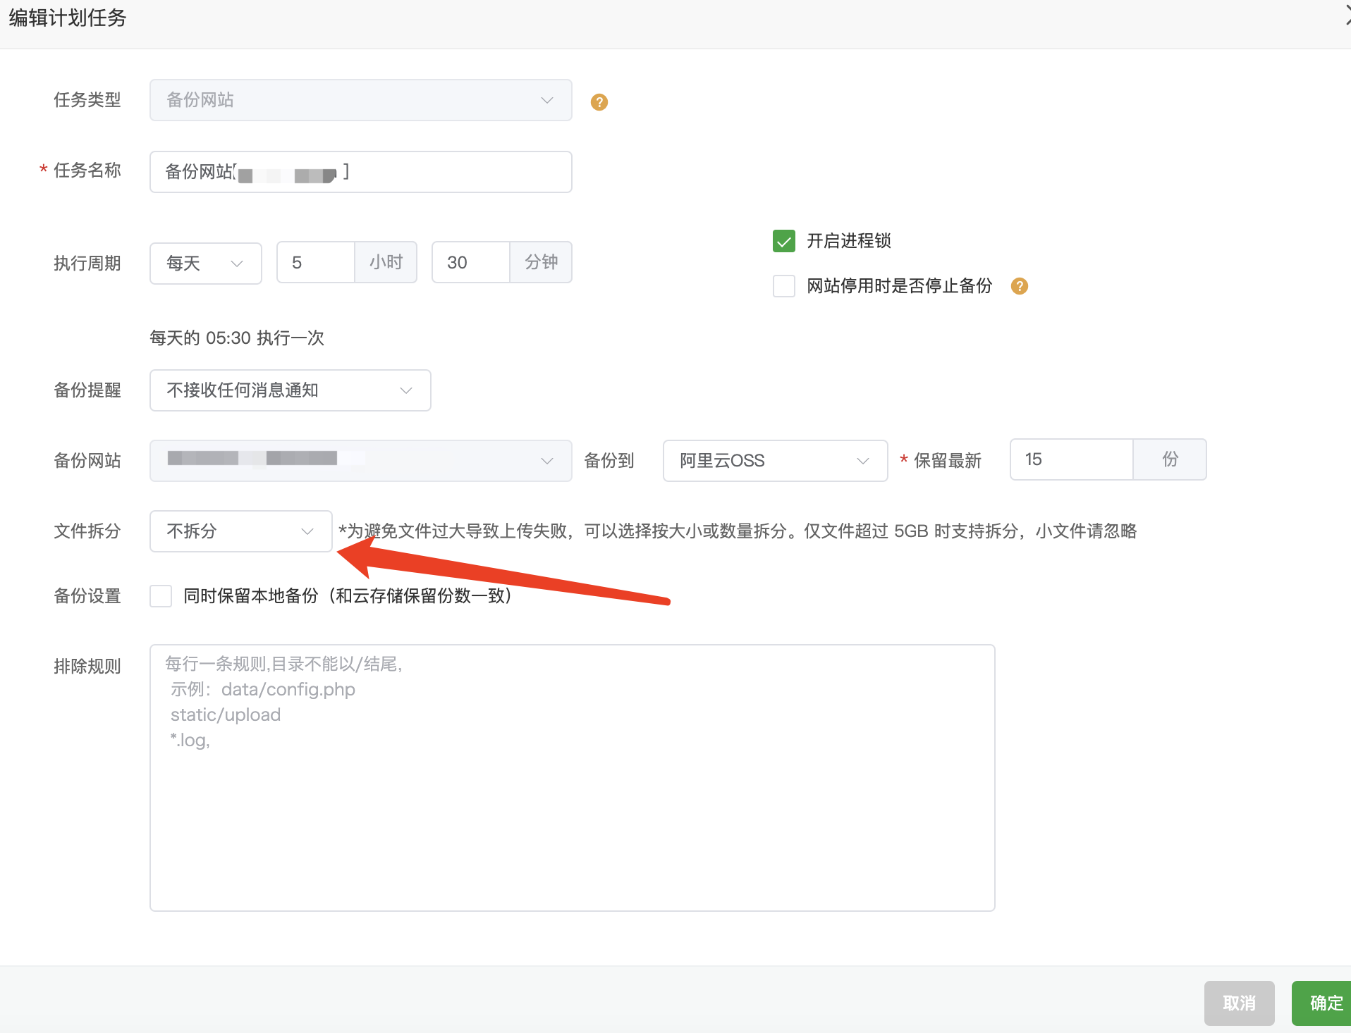Click the file split hint text about 5GB
Screen dimensions: 1351x1033
tap(738, 531)
